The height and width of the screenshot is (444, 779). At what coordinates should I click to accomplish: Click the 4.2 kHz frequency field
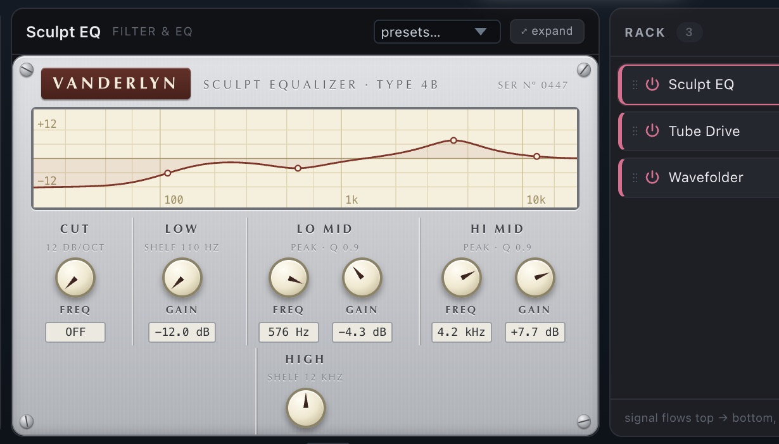(461, 332)
